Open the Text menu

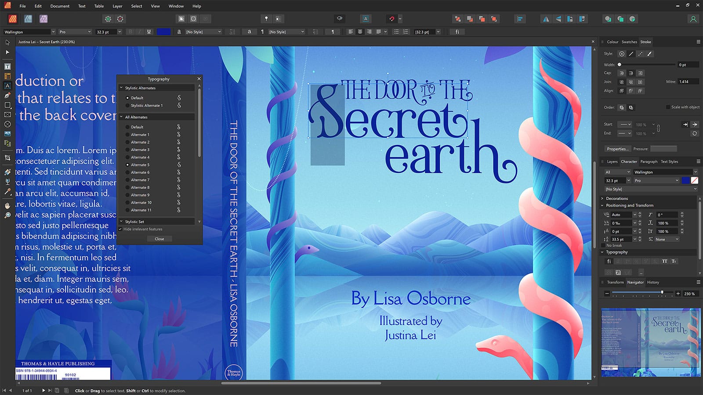[x=81, y=6]
